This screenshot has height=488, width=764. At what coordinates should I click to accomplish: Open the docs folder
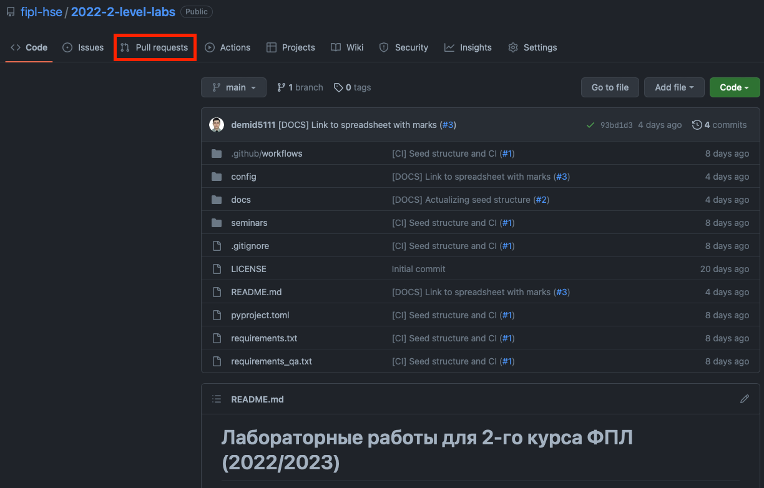point(241,200)
